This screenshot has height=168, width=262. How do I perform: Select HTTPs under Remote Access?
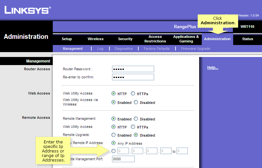point(133,127)
